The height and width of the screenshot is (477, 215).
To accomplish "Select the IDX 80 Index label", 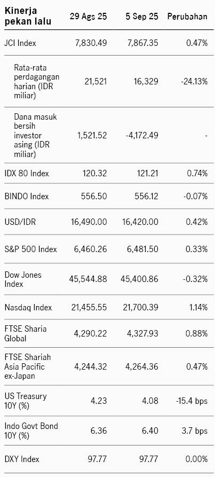I will tap(27, 174).
